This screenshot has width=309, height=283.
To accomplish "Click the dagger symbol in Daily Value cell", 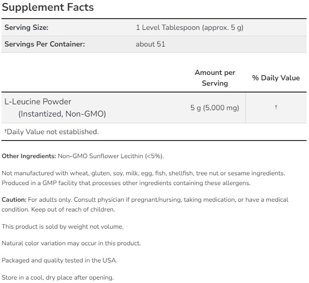I will point(276,107).
